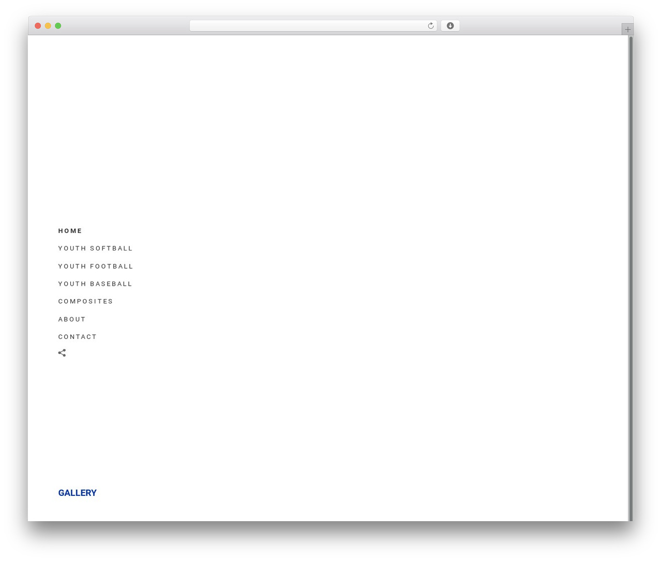Viewport: 662px width, 561px height.
Task: Click empty title bar area beside downloads button
Action: 538,26
